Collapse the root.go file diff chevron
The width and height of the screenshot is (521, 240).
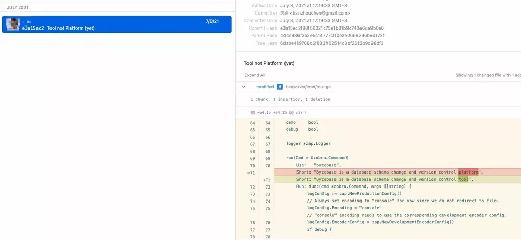click(x=244, y=87)
